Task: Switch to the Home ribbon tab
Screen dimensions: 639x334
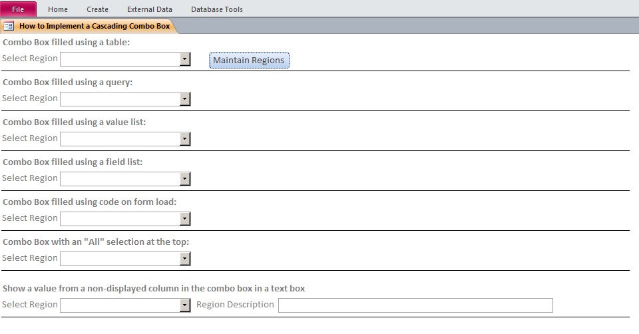Action: tap(58, 9)
